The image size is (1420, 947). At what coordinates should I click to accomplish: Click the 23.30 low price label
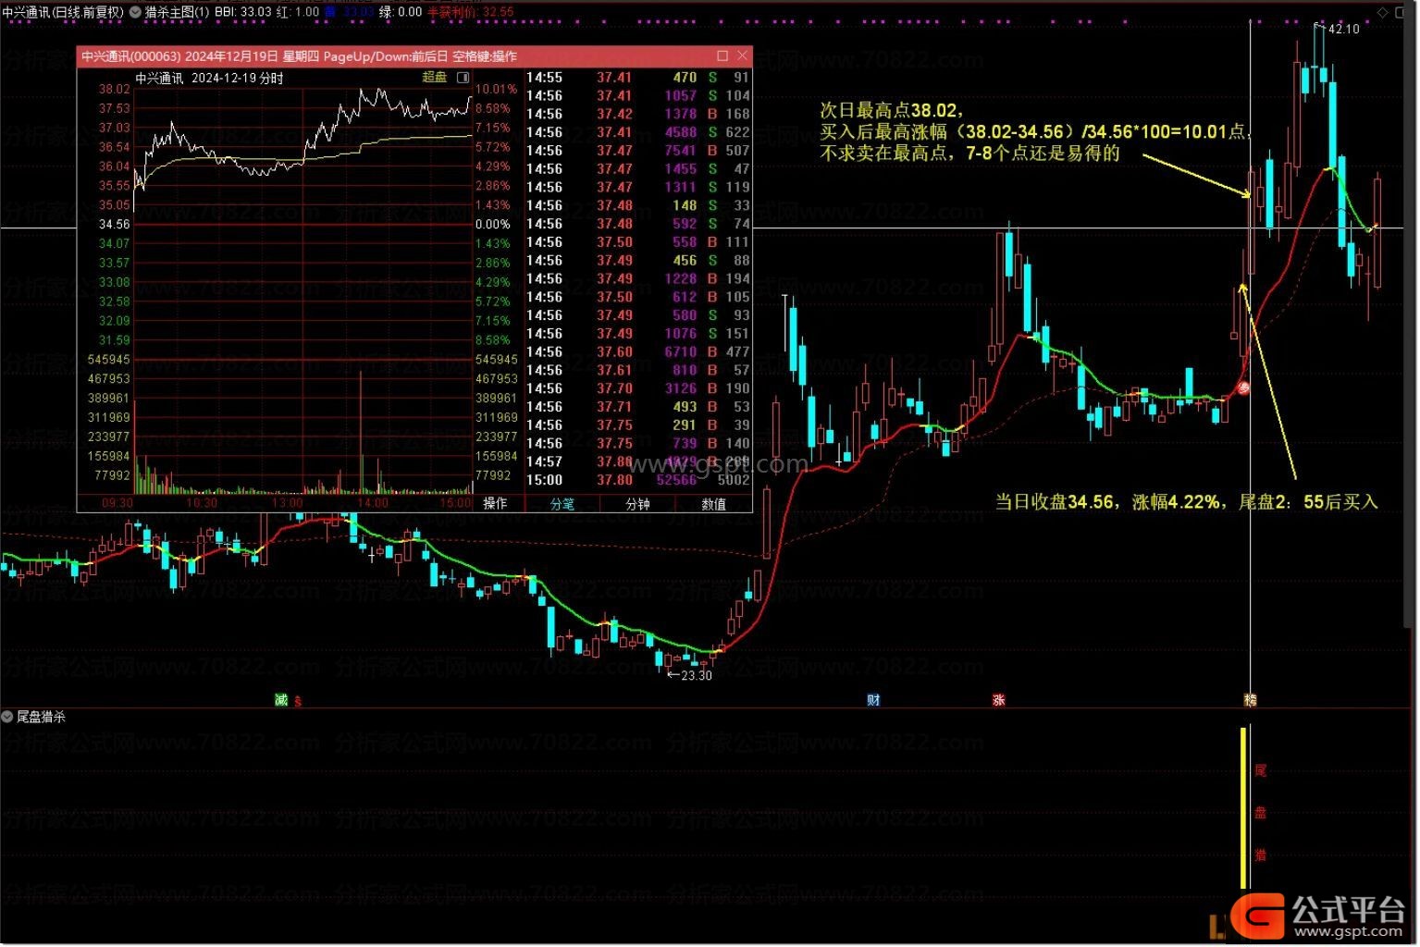[697, 675]
